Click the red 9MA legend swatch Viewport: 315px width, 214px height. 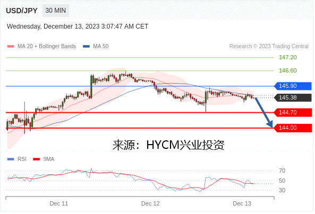coord(36,159)
